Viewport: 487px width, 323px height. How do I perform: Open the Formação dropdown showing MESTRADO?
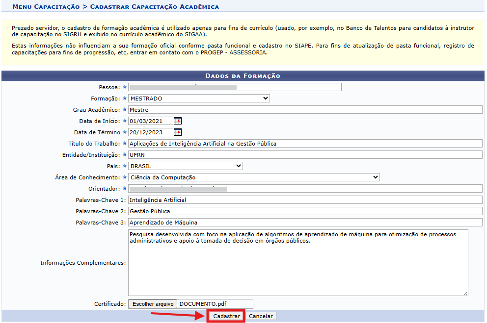click(x=199, y=98)
